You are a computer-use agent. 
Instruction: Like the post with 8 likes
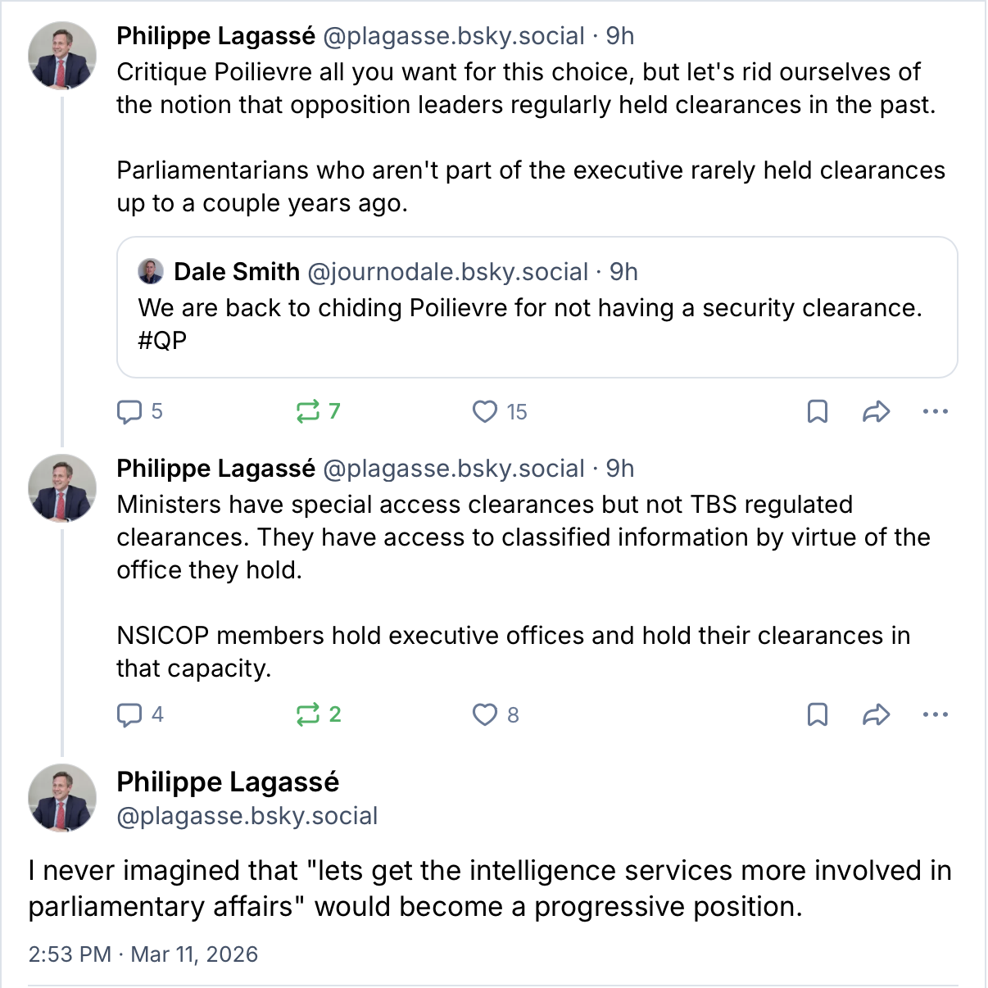click(x=485, y=714)
